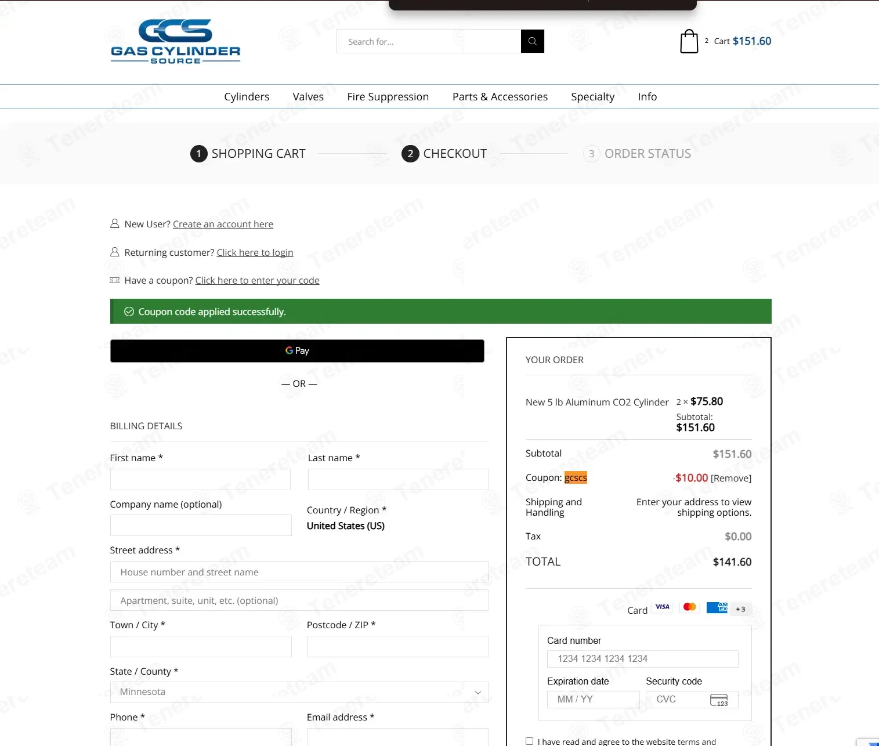Screen dimensions: 879x746
Task: Click the step 1 Shopping Cart circle
Action: [x=198, y=154]
